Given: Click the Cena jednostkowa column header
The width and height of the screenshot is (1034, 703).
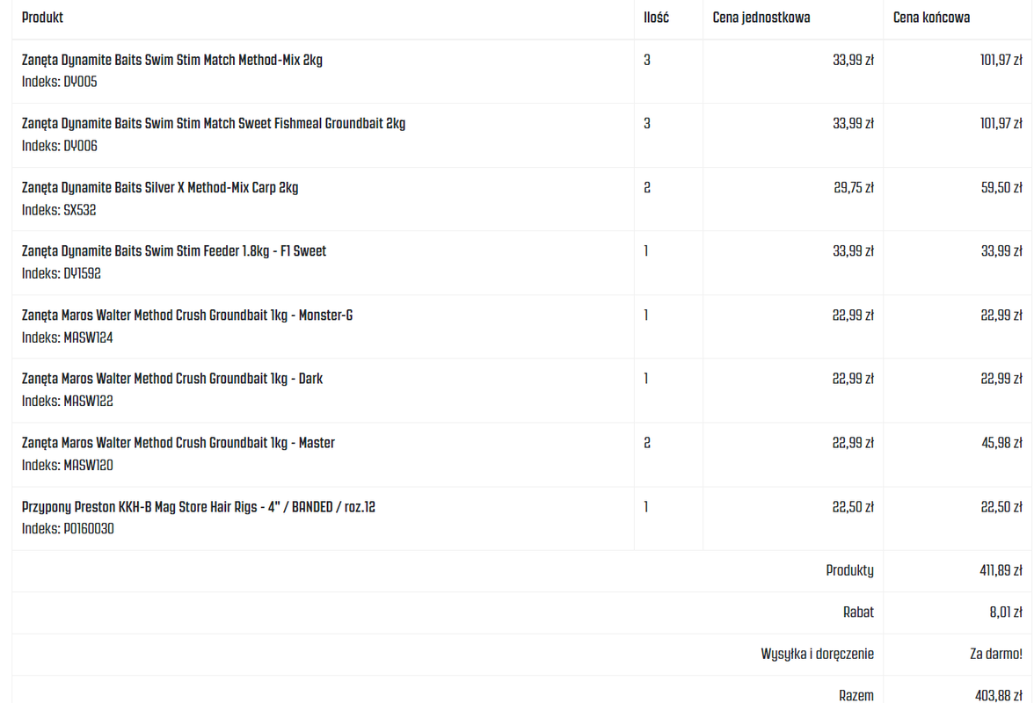Looking at the screenshot, I should tap(761, 18).
